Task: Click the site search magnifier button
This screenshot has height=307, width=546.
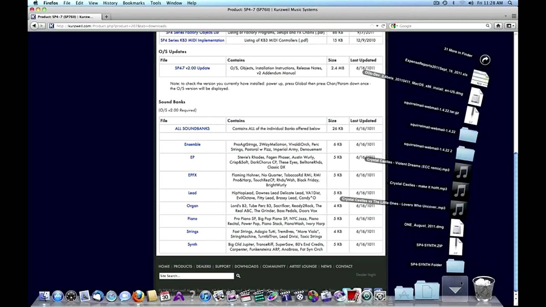Action: (238, 276)
